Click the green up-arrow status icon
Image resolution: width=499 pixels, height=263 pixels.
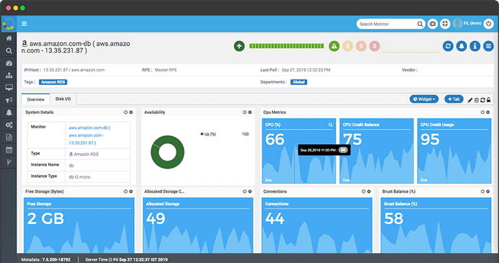(239, 46)
